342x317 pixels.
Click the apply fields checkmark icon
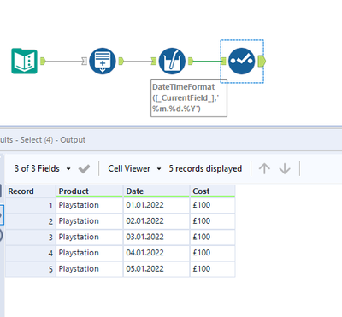[84, 169]
